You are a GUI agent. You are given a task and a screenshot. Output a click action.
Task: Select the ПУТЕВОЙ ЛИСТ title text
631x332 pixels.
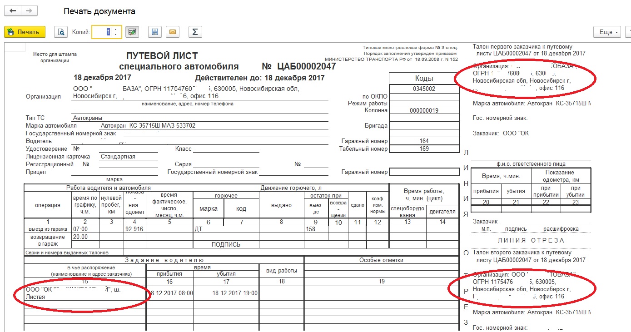tap(162, 56)
